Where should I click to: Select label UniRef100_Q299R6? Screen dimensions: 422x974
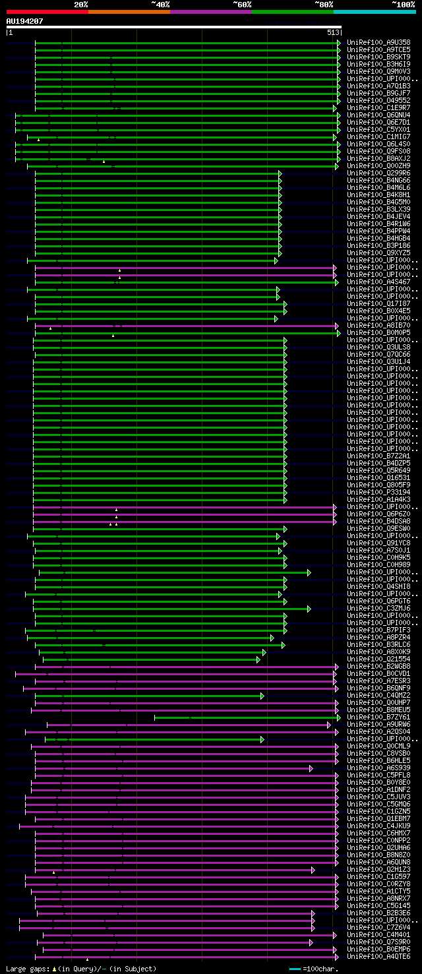378,173
